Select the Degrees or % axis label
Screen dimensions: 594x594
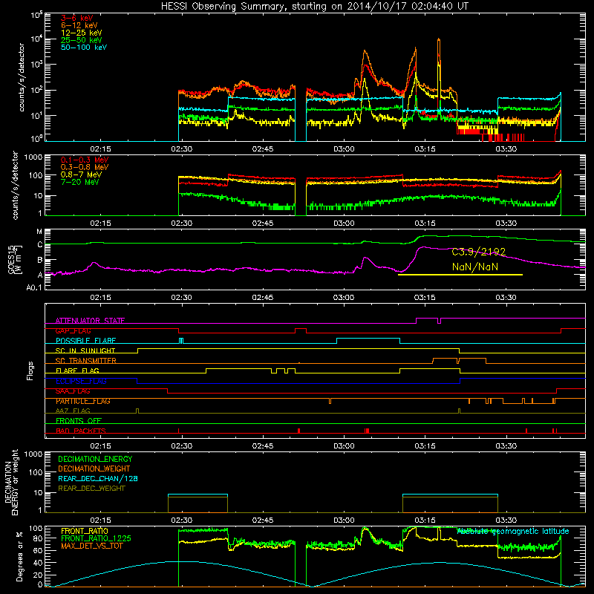pyautogui.click(x=19, y=556)
